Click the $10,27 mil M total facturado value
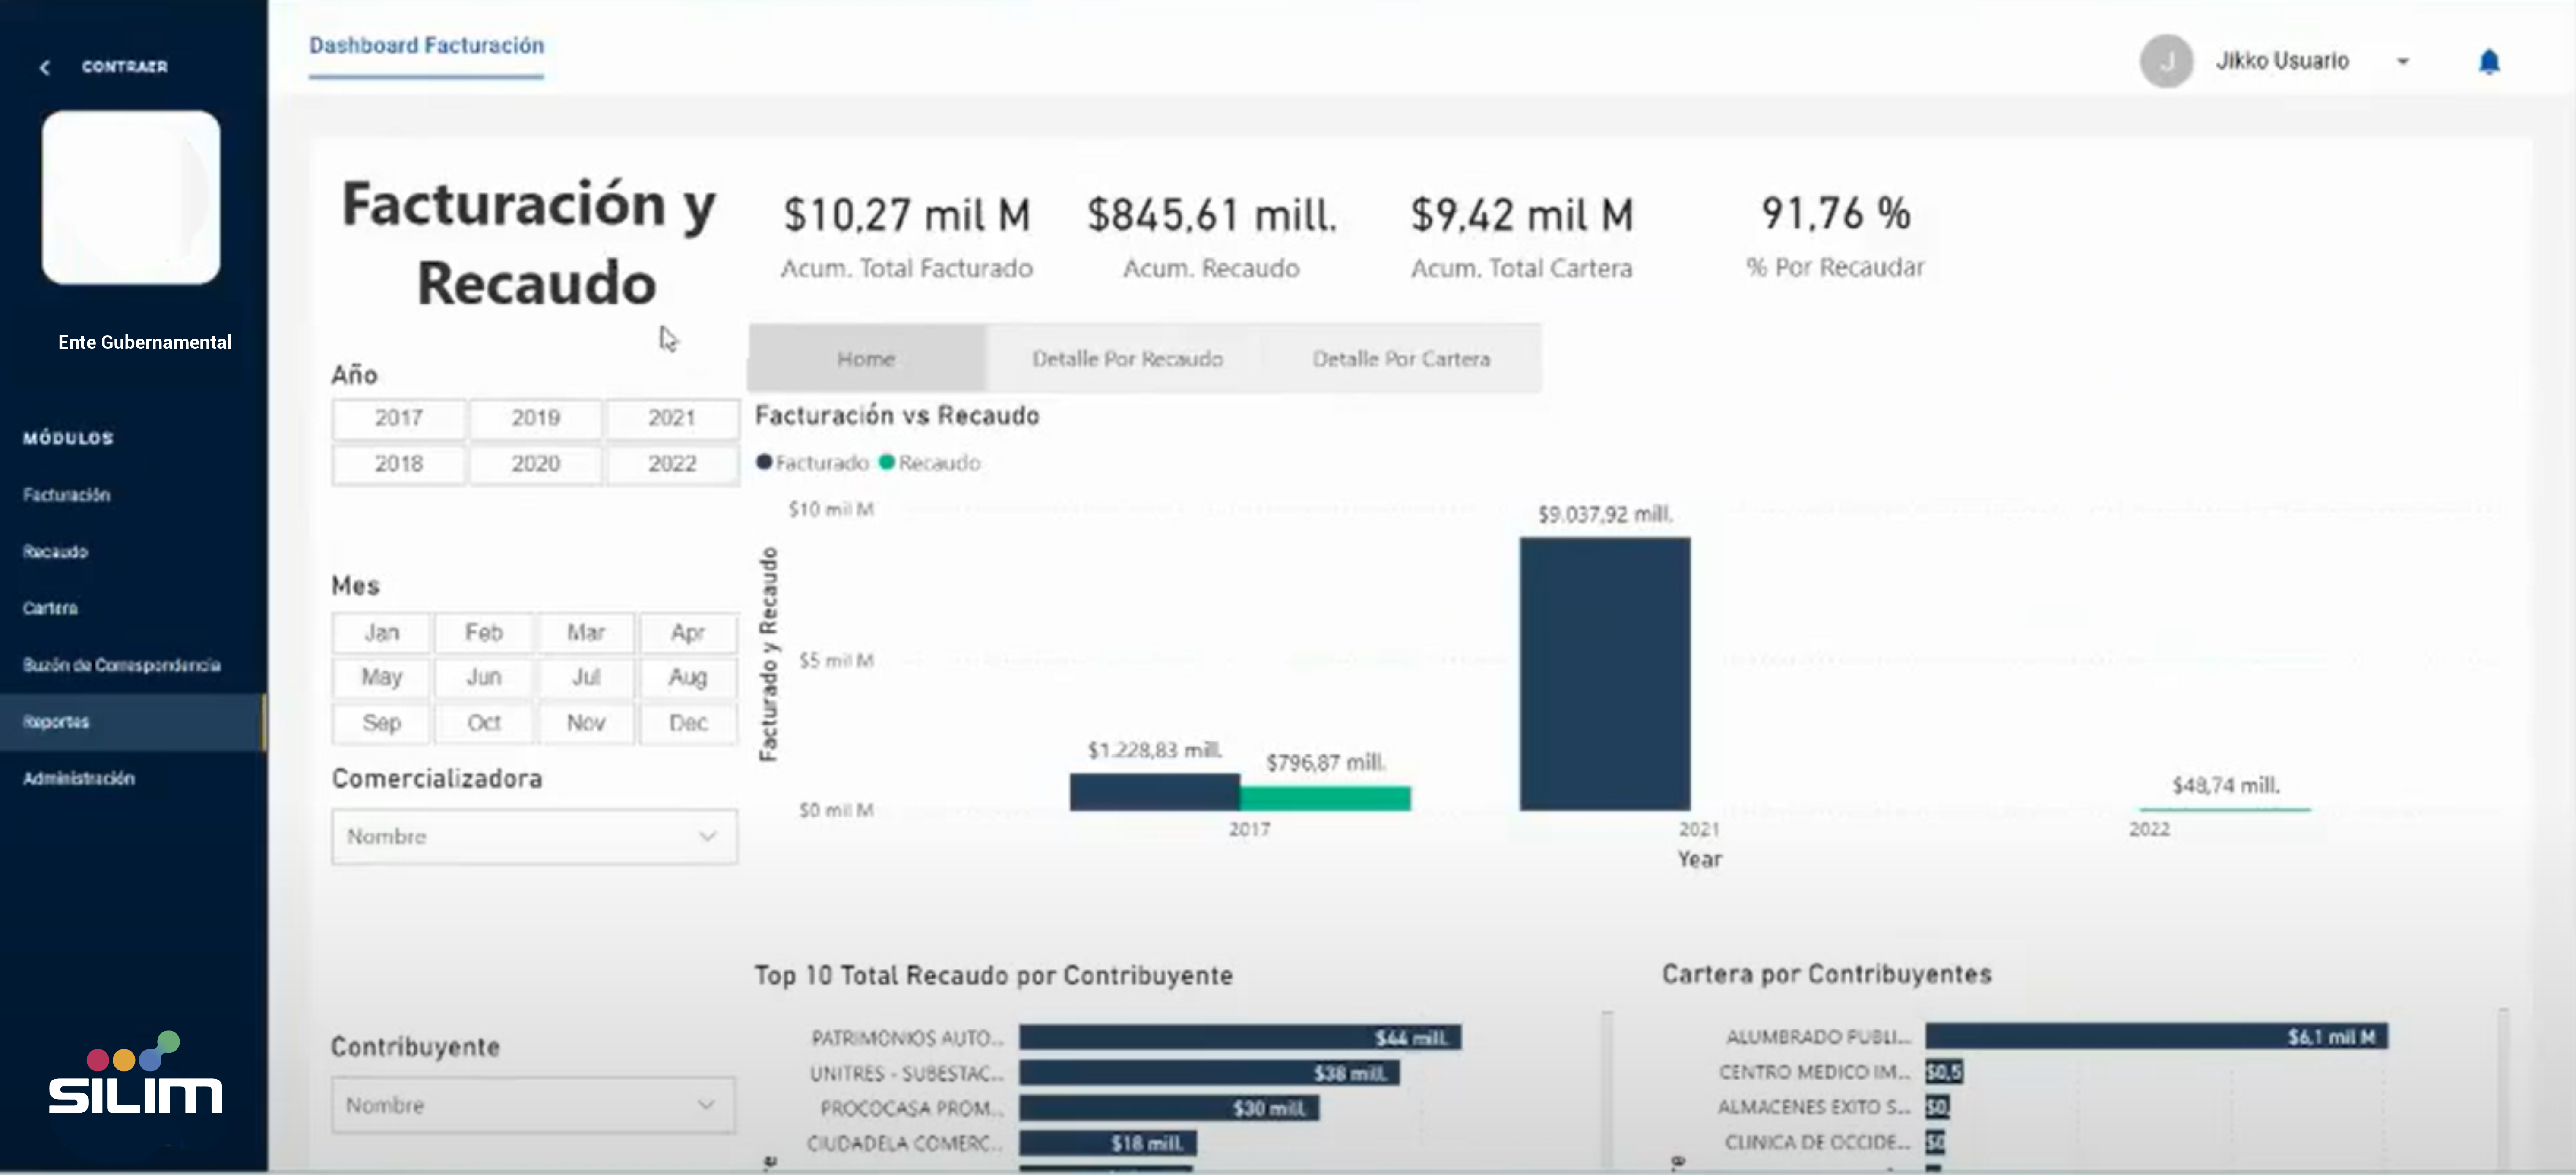This screenshot has height=1175, width=2576. 906,215
